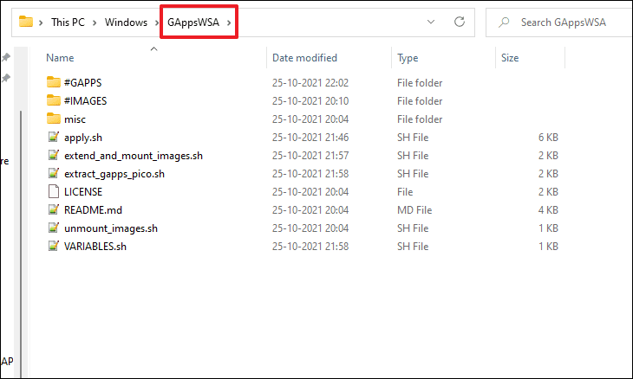Sort by the Type column header
Image resolution: width=633 pixels, height=379 pixels.
(x=408, y=58)
